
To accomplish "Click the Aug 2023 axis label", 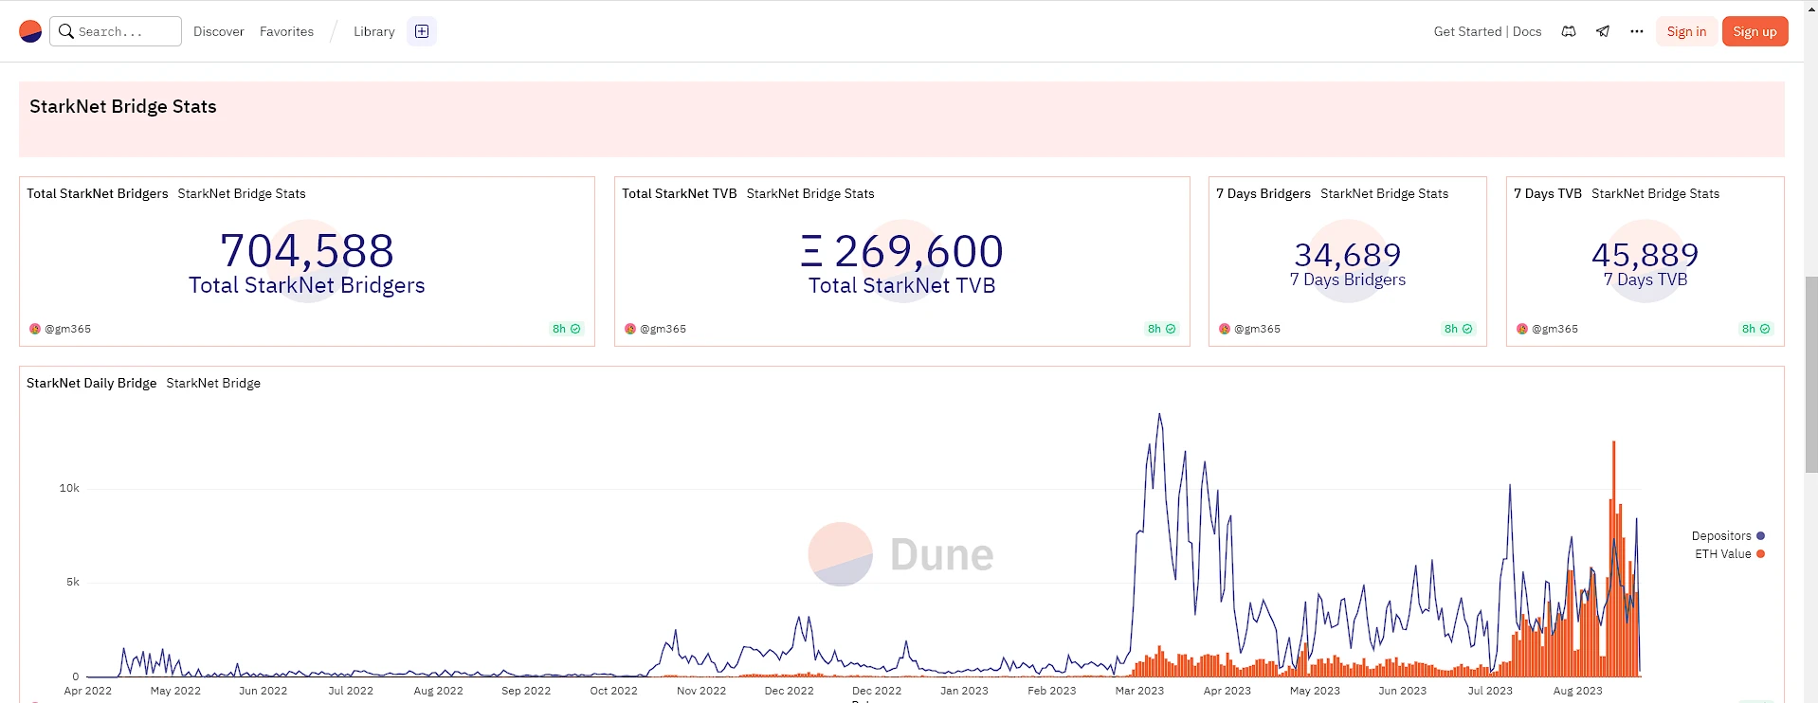I will 1578,691.
